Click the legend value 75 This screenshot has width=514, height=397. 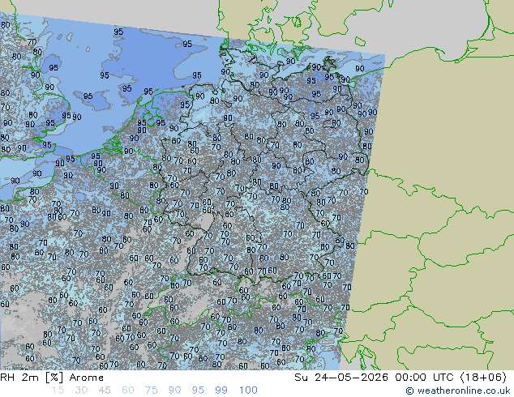pyautogui.click(x=151, y=391)
